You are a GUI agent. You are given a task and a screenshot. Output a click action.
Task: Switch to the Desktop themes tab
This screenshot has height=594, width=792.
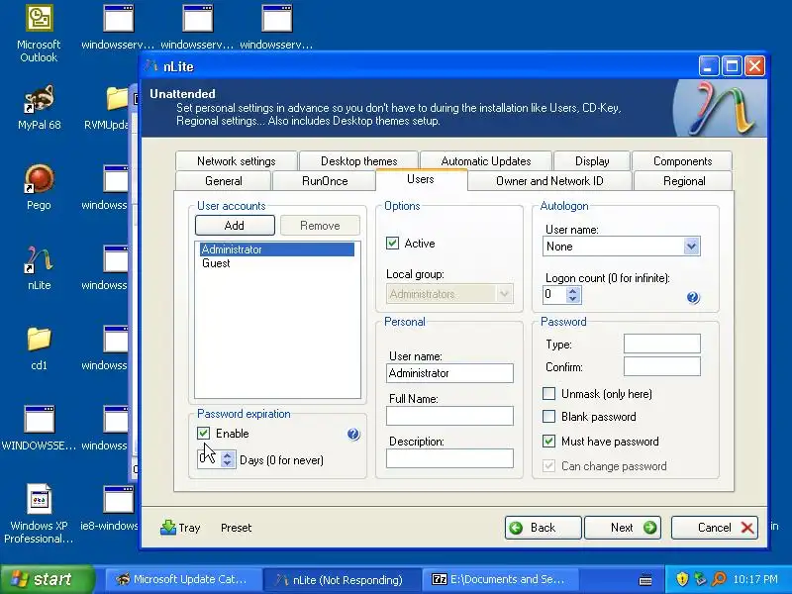(359, 161)
